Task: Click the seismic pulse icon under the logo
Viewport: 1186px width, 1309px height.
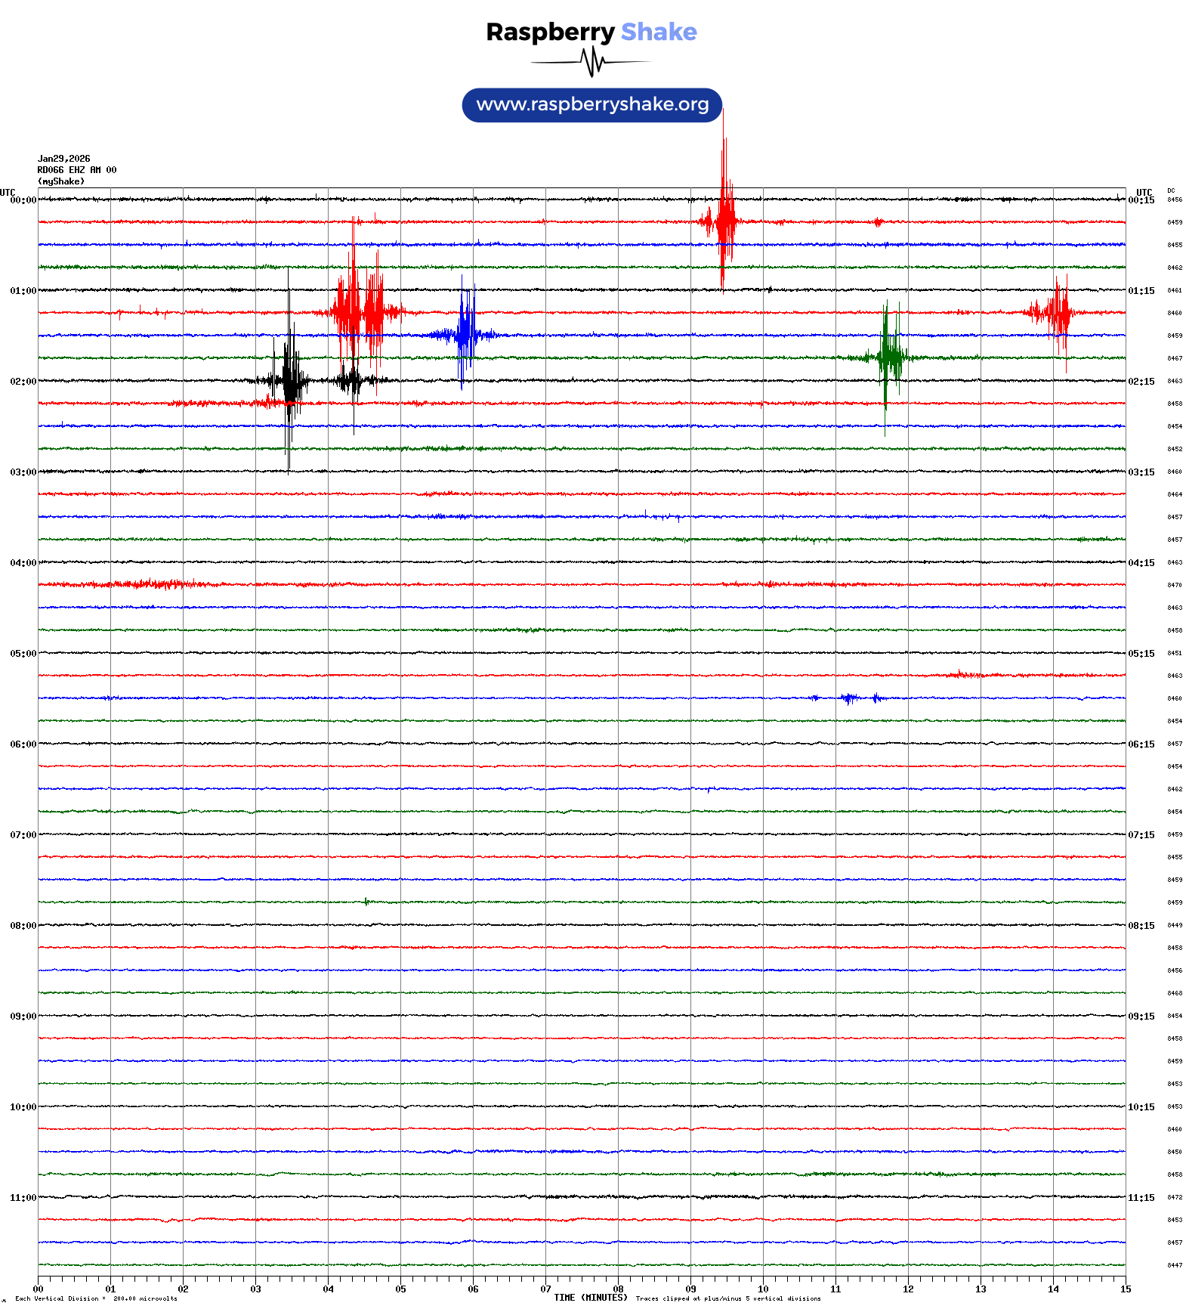Action: coord(591,62)
